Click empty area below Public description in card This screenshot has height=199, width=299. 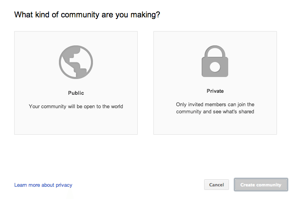pyautogui.click(x=76, y=123)
